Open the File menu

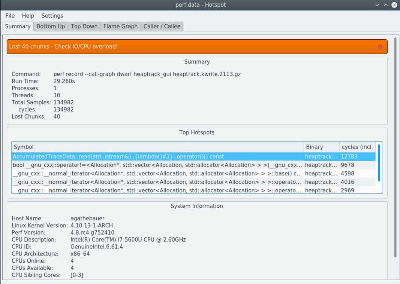(10, 16)
